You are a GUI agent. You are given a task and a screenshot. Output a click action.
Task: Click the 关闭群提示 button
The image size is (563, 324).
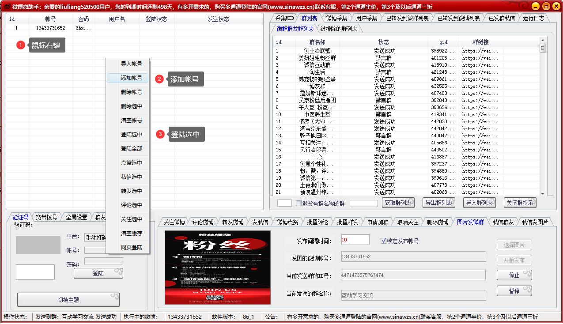click(520, 203)
